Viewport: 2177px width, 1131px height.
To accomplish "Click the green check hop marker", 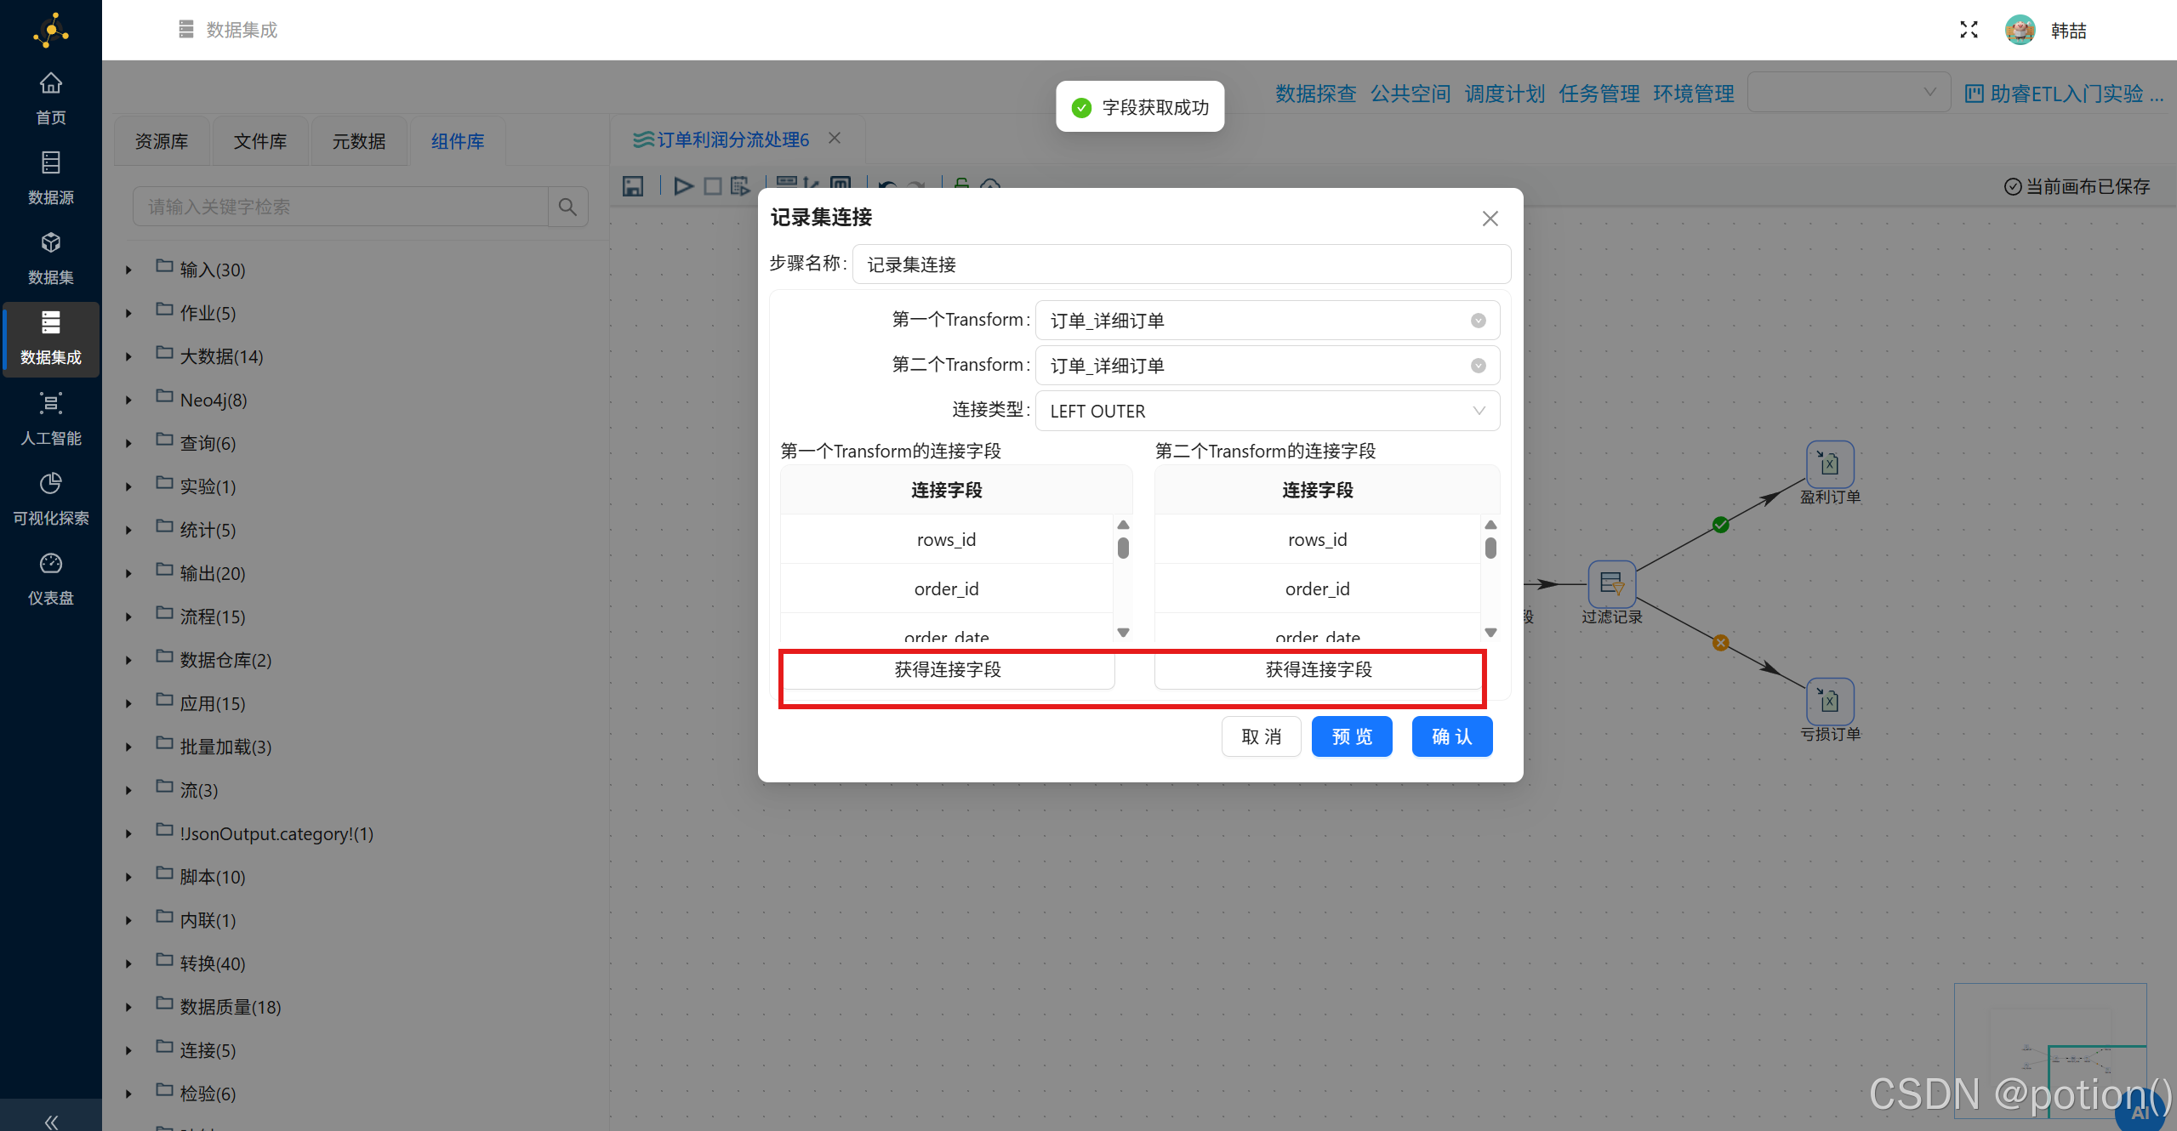I will 1720,525.
